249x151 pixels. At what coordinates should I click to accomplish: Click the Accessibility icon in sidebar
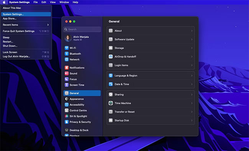coord(67,105)
